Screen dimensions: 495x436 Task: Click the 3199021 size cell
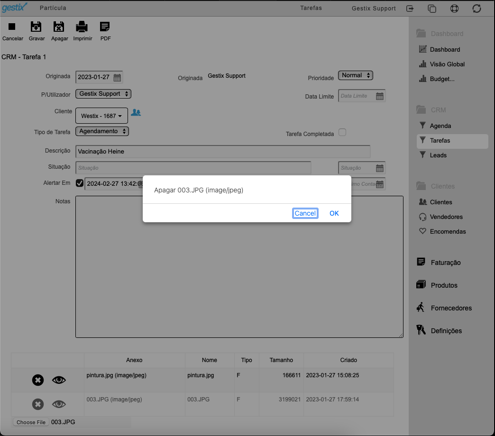click(281, 404)
